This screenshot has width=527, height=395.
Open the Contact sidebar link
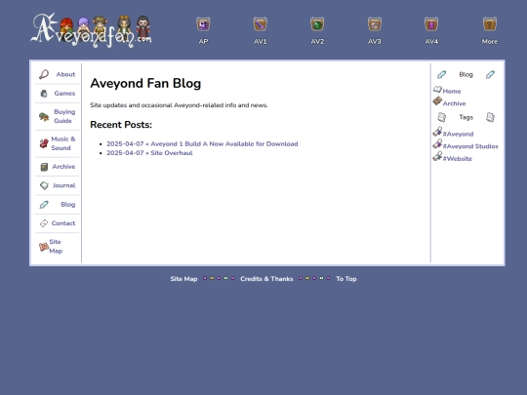(x=63, y=223)
